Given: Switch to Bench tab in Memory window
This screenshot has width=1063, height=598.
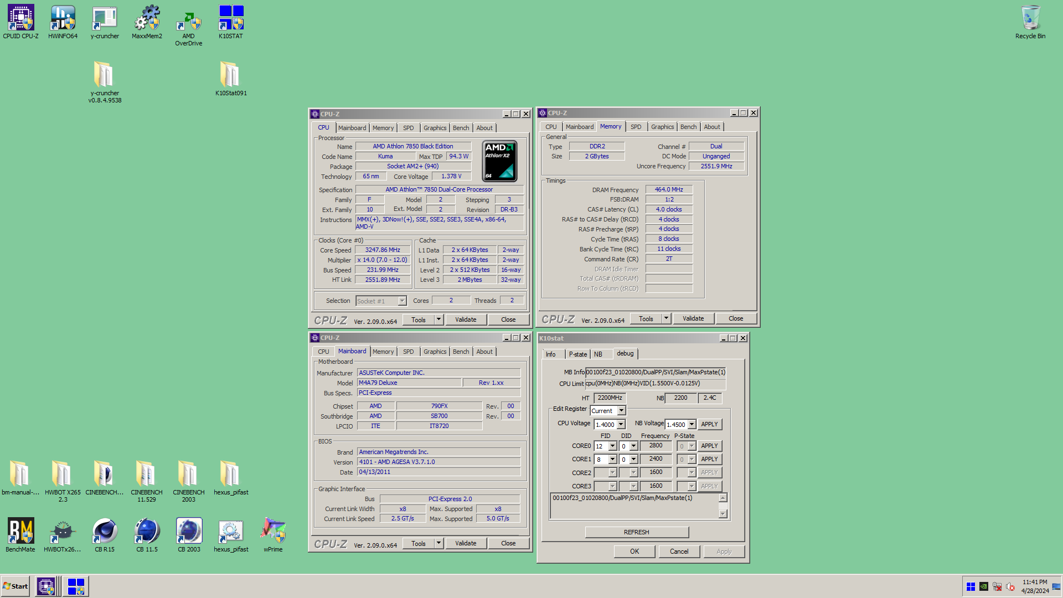Looking at the screenshot, I should (x=688, y=127).
